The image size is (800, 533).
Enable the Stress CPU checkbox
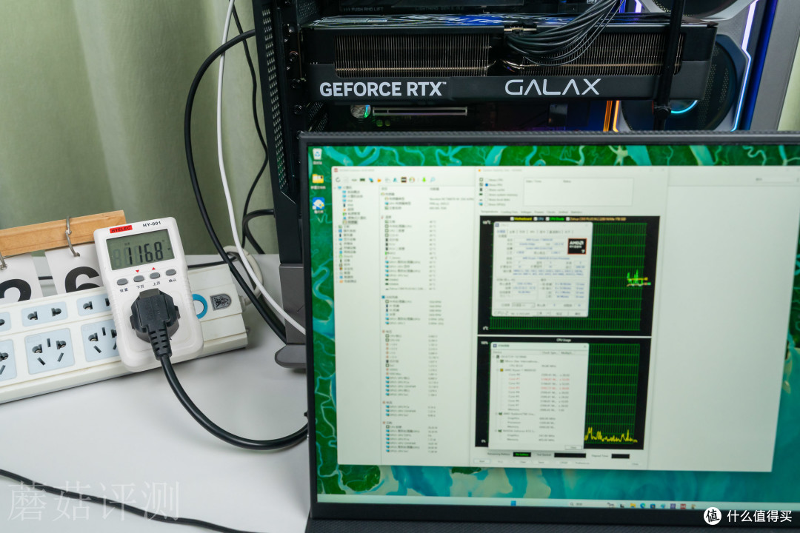(x=487, y=180)
